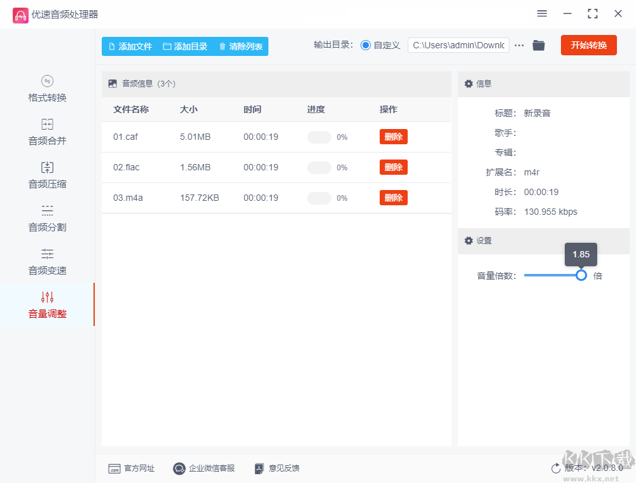Open the 意见反馈 feedback link
The width and height of the screenshot is (636, 483).
[x=277, y=468]
